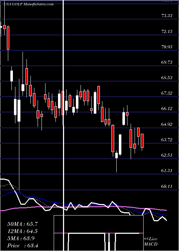The image size is (179, 251).
Task: Click the <<Live MACD label
Action: (x=151, y=242)
